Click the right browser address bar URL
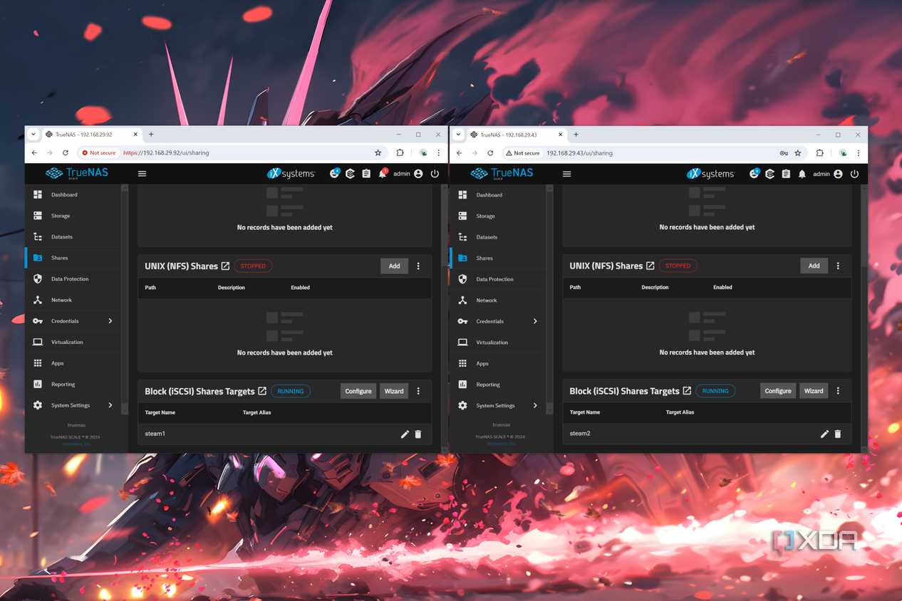 tap(579, 153)
